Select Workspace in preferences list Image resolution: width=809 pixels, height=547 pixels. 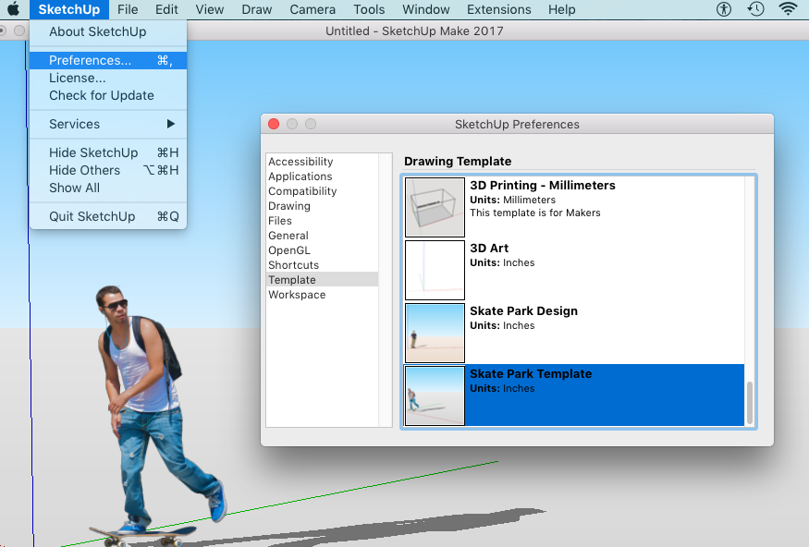pyautogui.click(x=322, y=295)
